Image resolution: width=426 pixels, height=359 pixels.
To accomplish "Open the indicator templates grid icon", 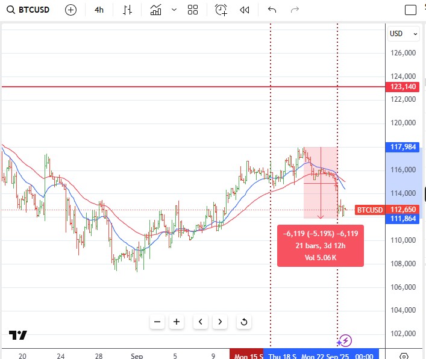I will pos(193,10).
